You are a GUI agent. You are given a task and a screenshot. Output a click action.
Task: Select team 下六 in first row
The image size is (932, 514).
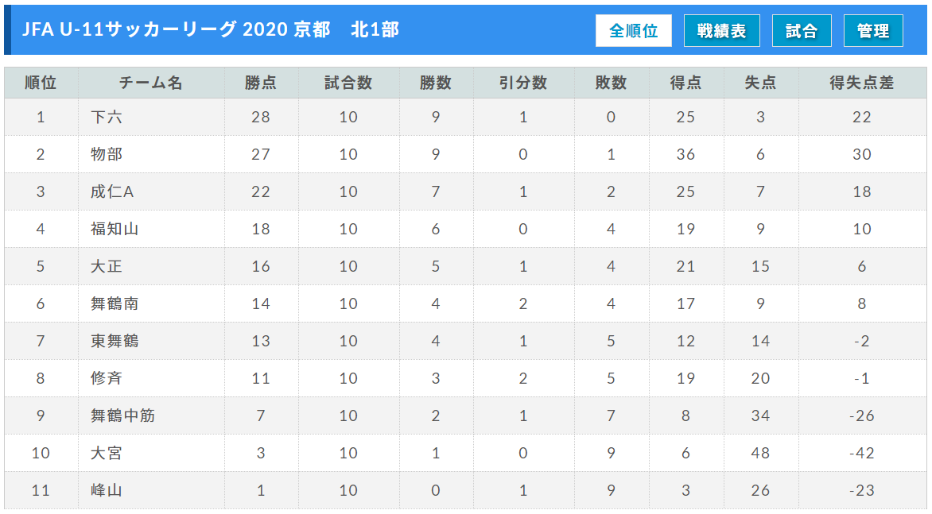pos(107,117)
